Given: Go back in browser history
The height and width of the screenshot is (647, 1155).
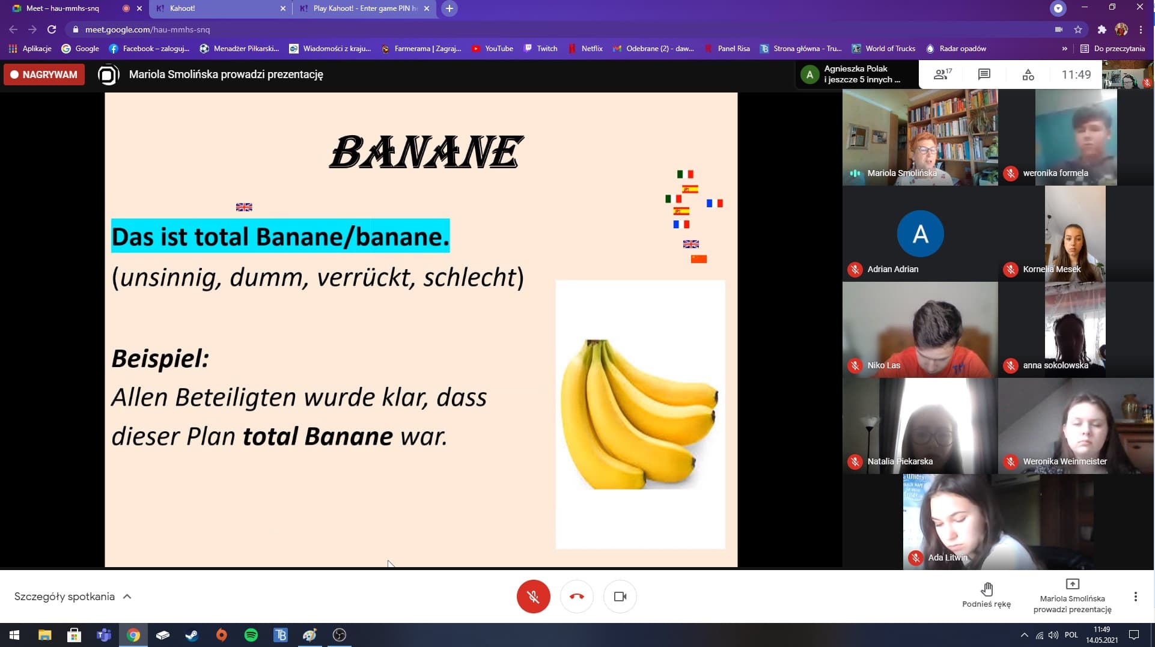Looking at the screenshot, I should (13, 29).
